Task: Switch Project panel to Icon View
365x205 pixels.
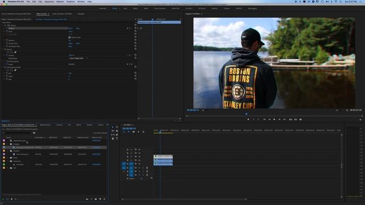Action: 11,199
